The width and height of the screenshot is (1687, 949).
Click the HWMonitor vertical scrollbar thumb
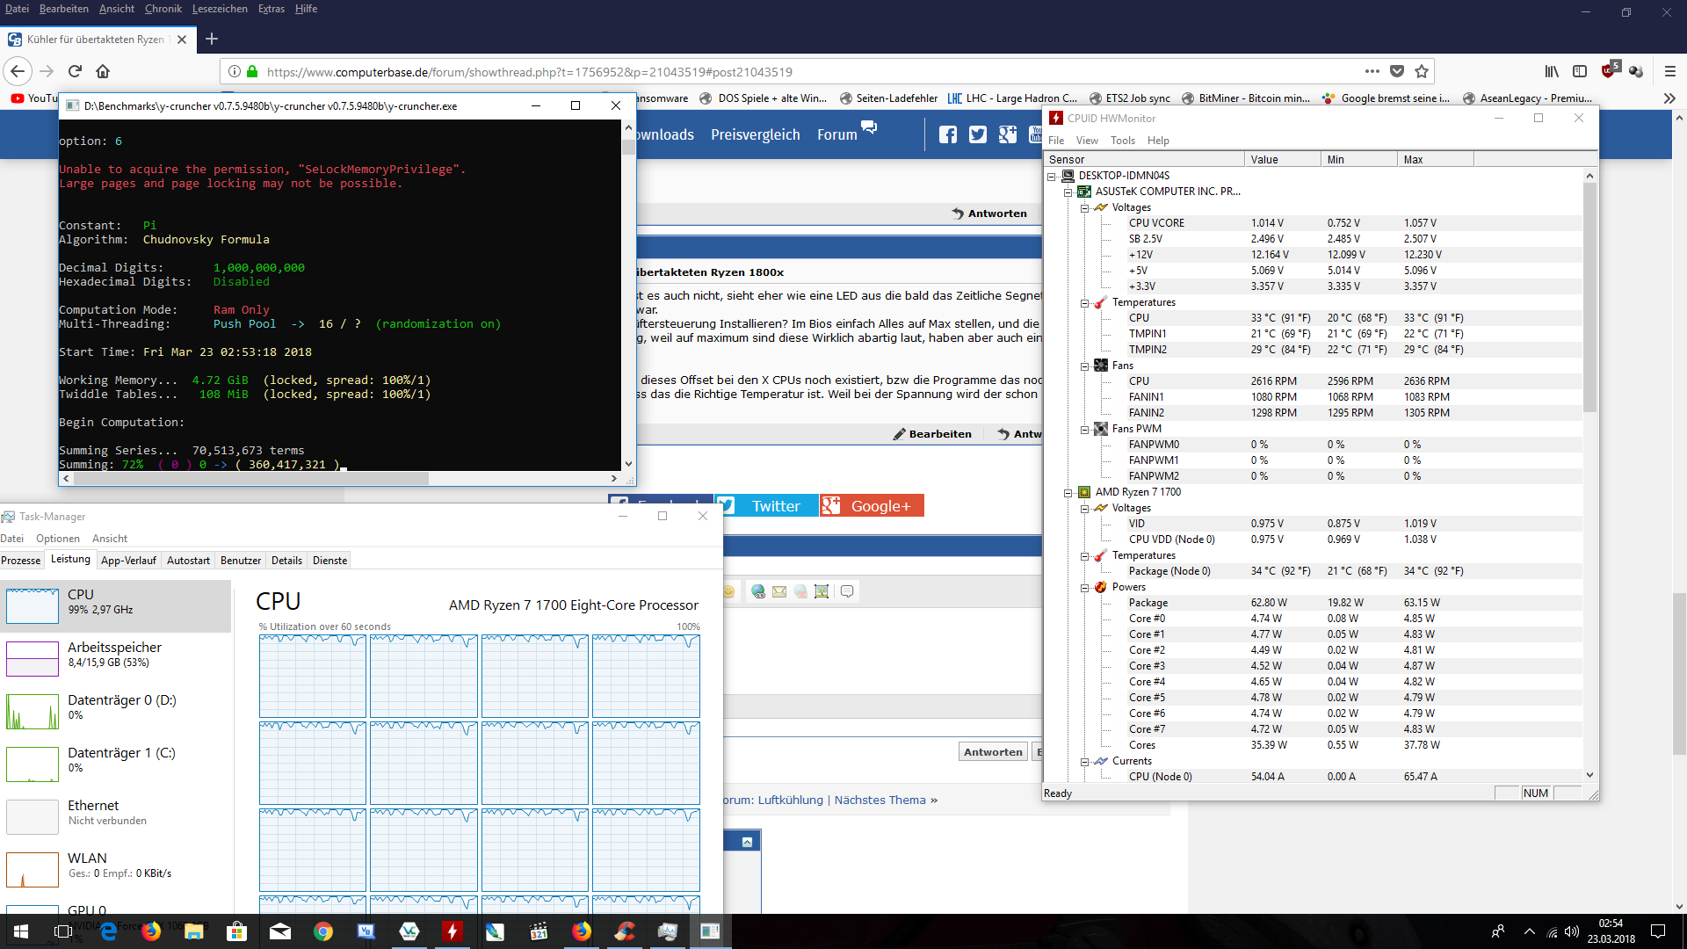pos(1589,299)
